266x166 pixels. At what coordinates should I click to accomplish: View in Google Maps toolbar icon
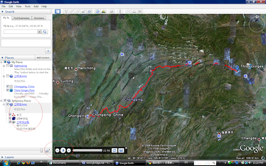pos(140,12)
